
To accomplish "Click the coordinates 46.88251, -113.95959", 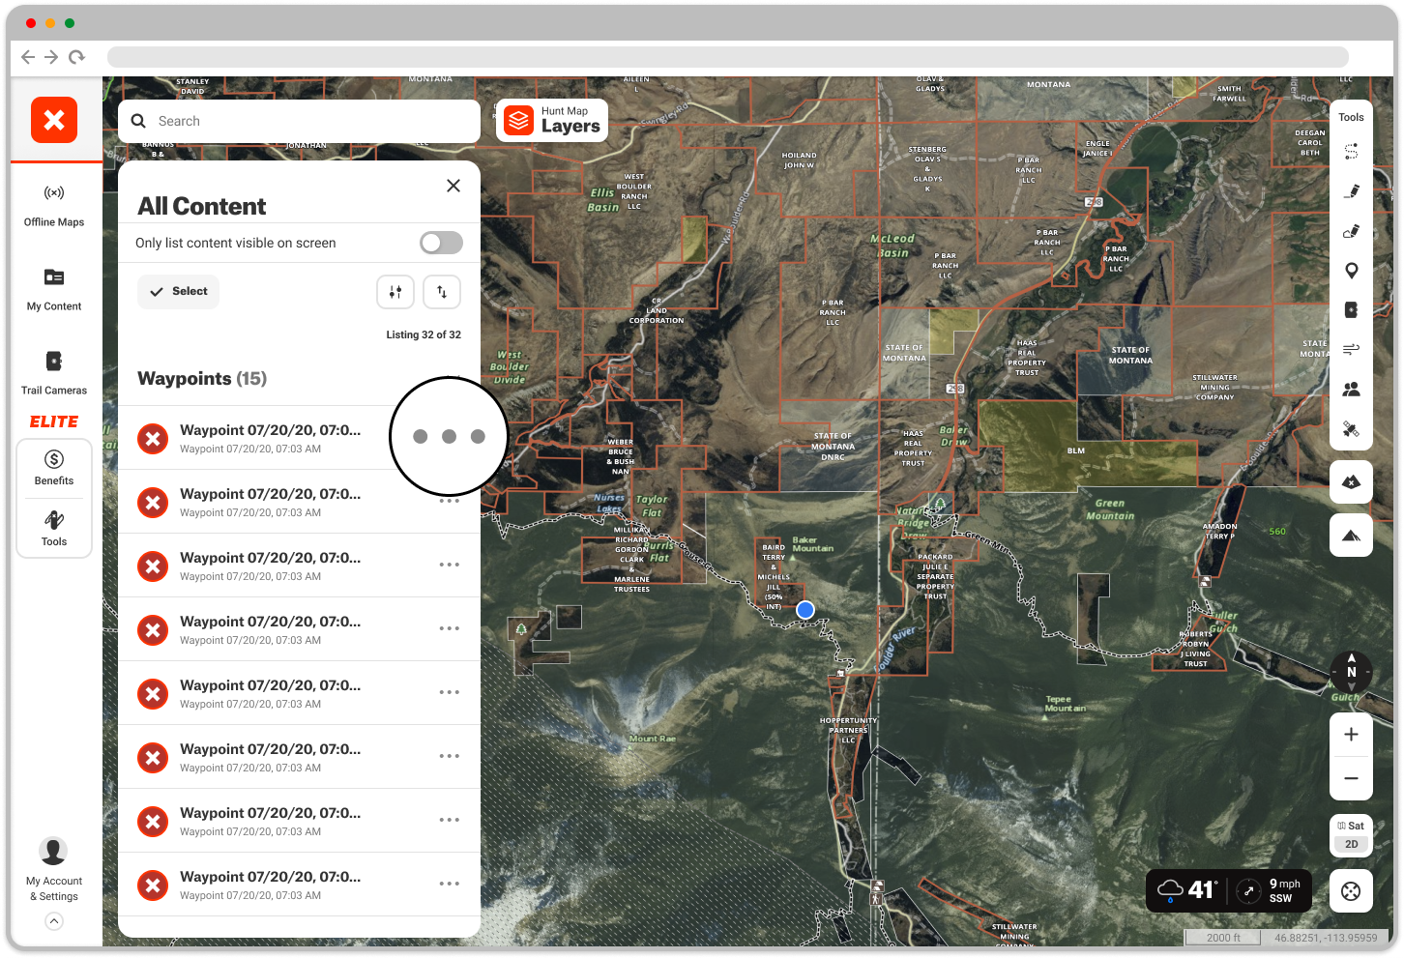I will tap(1326, 938).
